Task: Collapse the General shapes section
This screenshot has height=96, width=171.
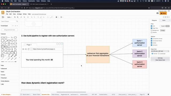Action: (3, 34)
